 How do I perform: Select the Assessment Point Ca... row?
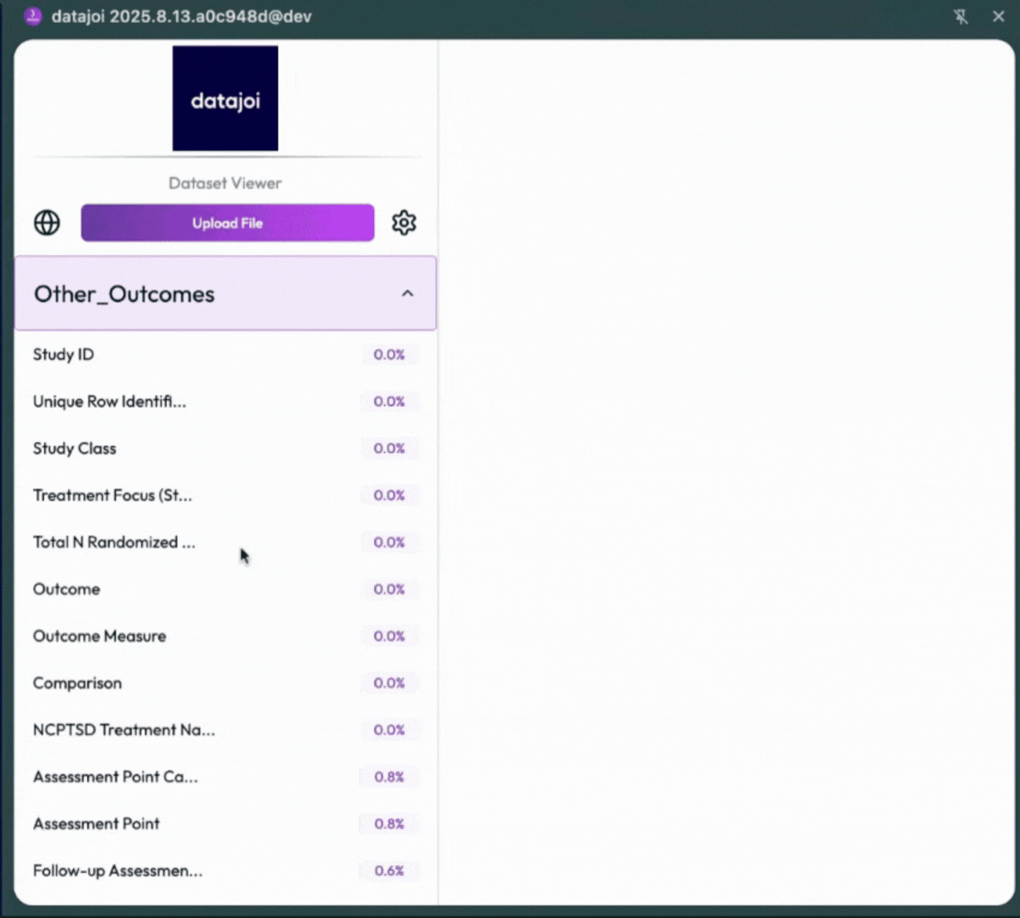click(x=225, y=777)
